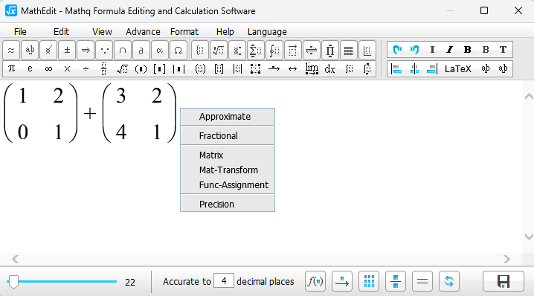This screenshot has height=296, width=534.
Task: Insert the multiplication sign
Action: point(67,69)
